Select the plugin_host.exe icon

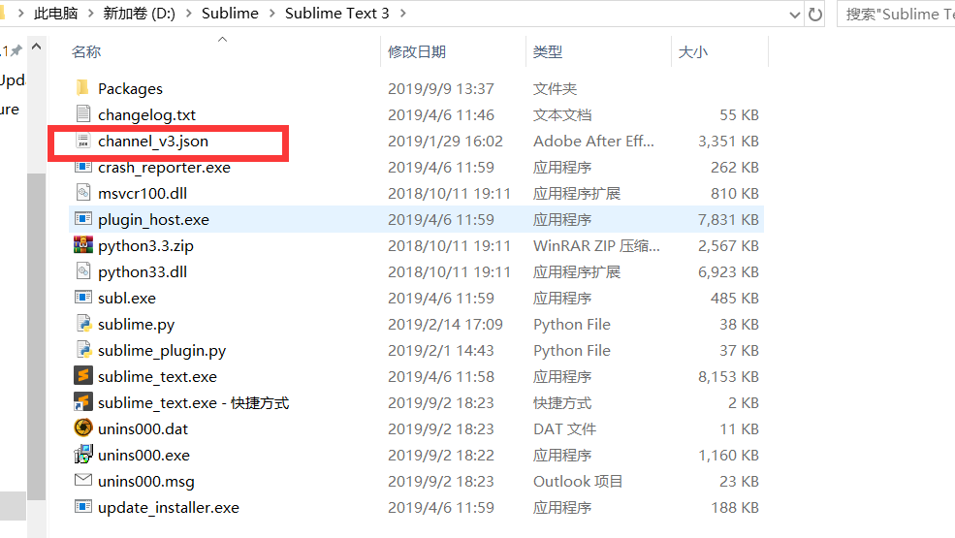pos(82,219)
